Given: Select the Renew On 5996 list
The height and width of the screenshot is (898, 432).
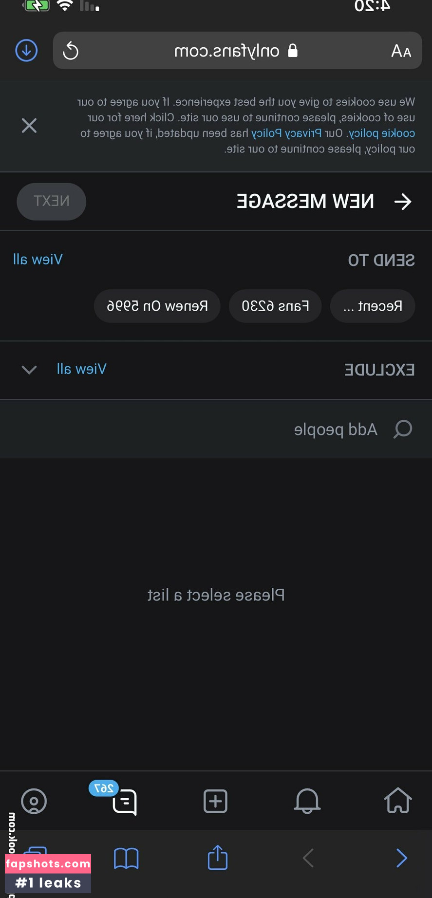Looking at the screenshot, I should [157, 306].
